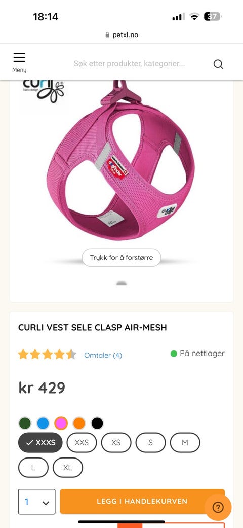The width and height of the screenshot is (243, 528).
Task: Select the already checked XXXS size
Action: point(40,442)
